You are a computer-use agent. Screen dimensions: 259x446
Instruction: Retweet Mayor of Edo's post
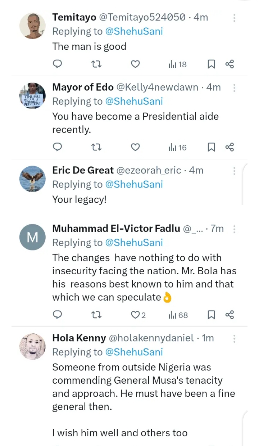[96, 147]
